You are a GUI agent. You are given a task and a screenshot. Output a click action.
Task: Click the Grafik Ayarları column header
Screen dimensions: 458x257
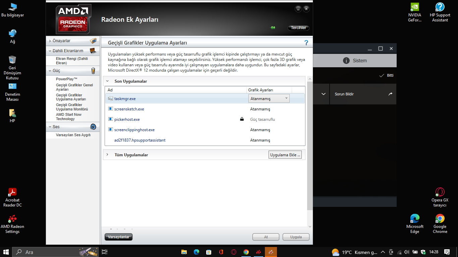click(x=269, y=90)
